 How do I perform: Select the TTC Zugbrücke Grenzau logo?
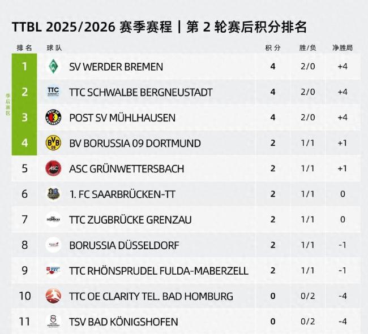tap(53, 219)
